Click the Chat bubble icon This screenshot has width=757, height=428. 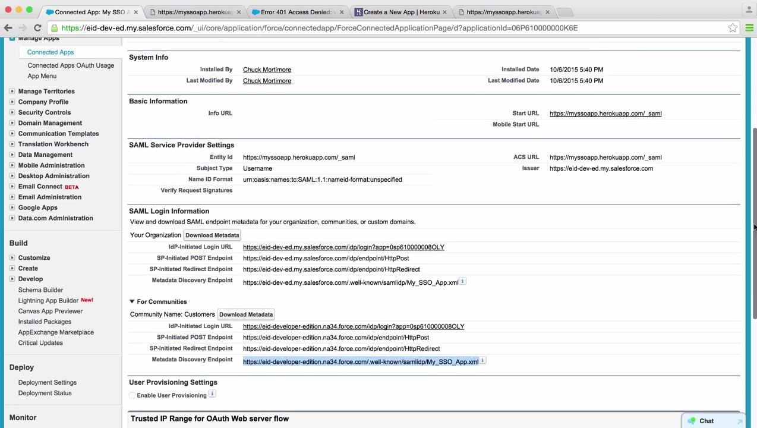coord(692,421)
